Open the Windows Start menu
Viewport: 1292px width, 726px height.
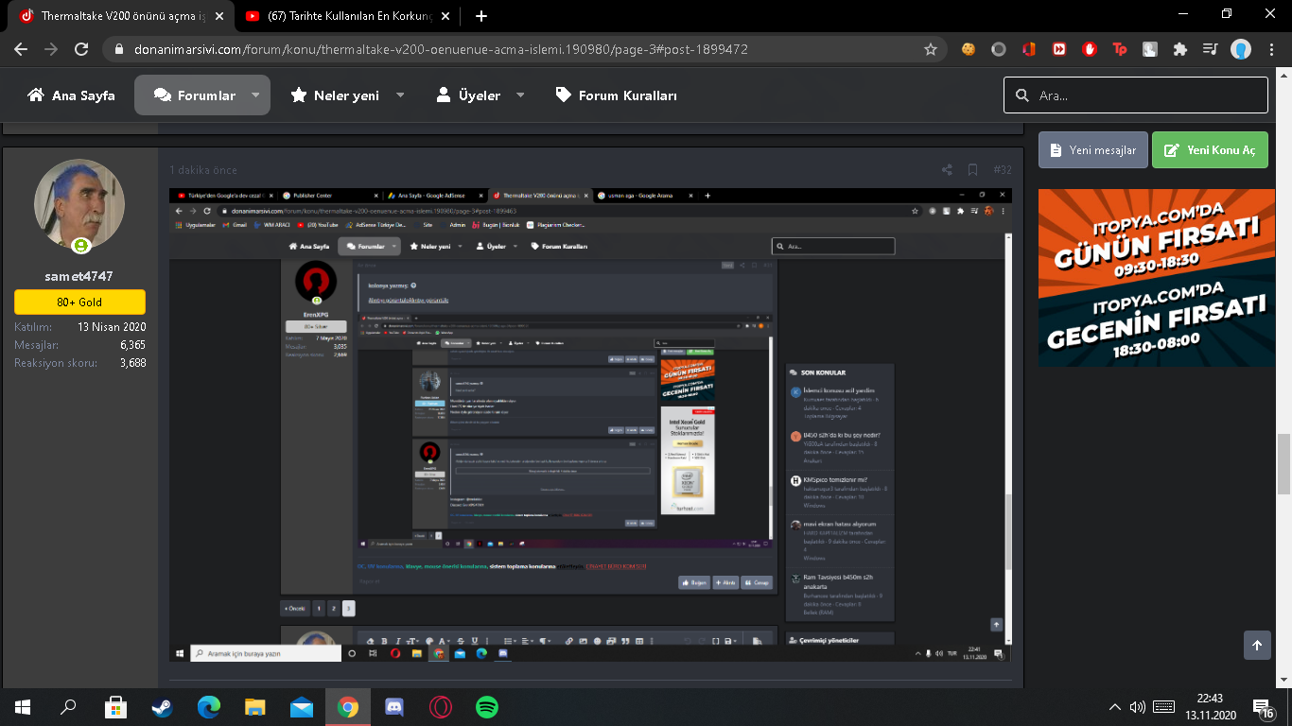tap(23, 707)
